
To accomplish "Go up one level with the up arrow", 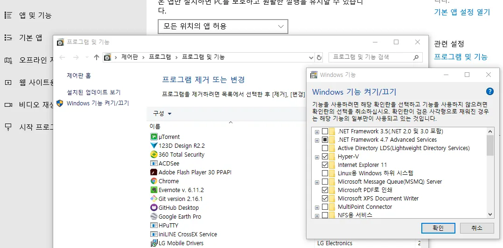I will [97, 57].
